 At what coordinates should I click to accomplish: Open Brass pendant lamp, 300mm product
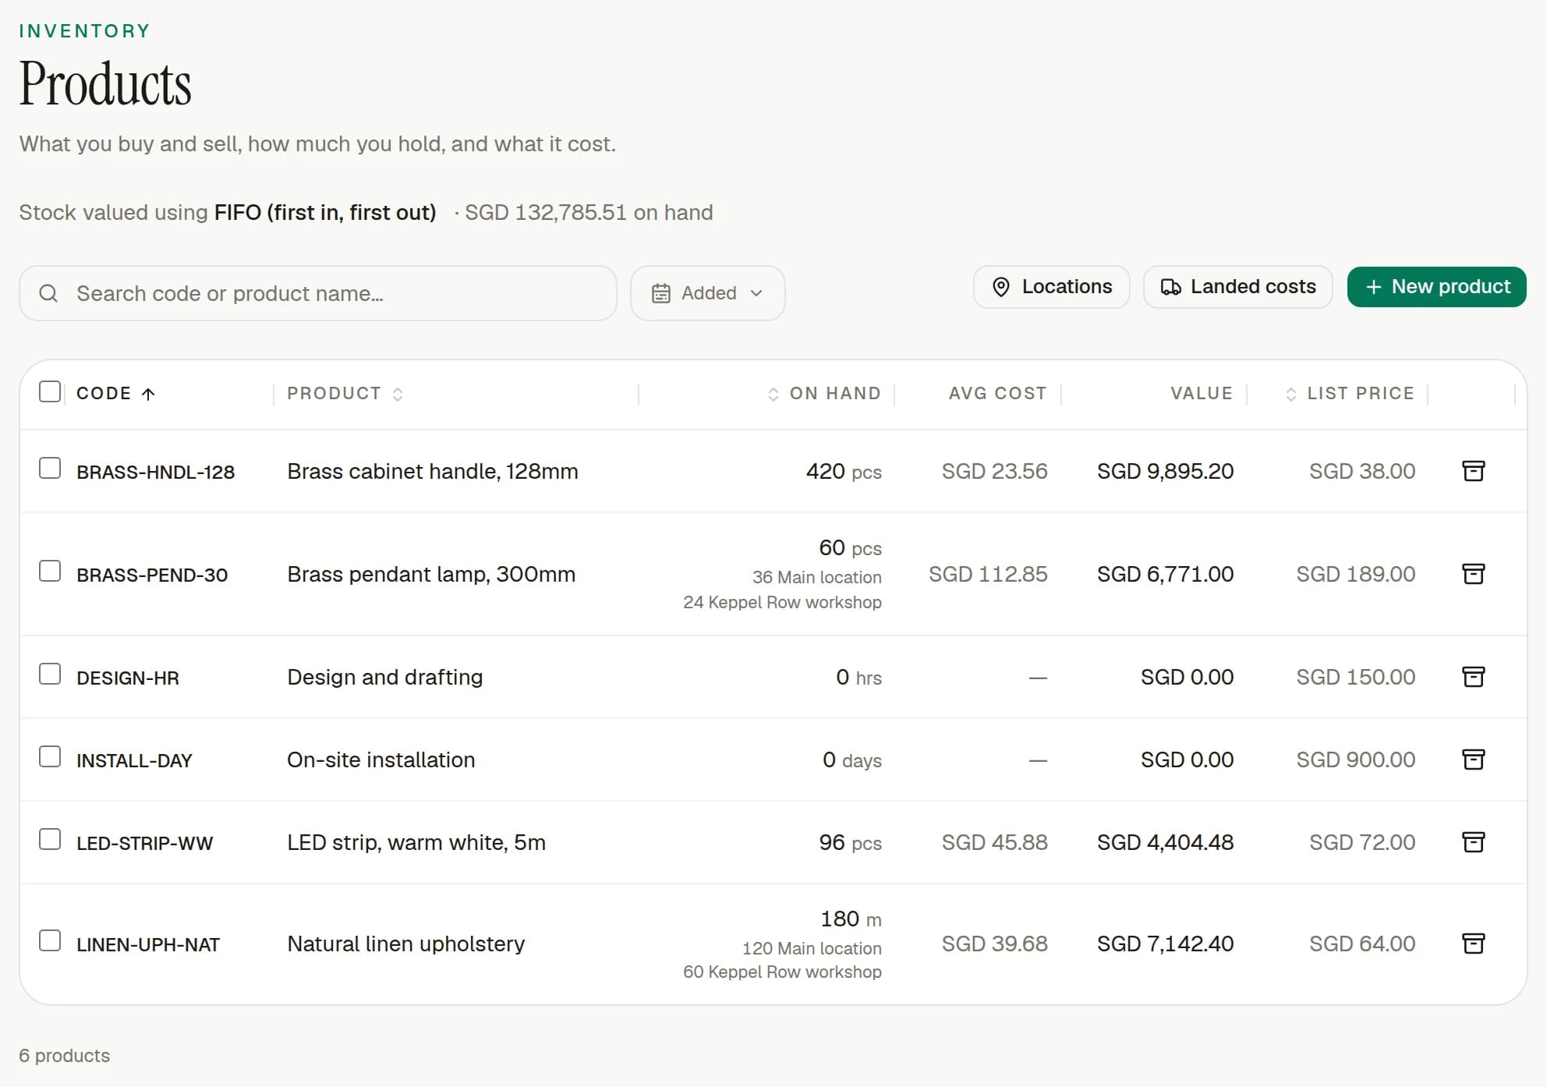pyautogui.click(x=431, y=574)
